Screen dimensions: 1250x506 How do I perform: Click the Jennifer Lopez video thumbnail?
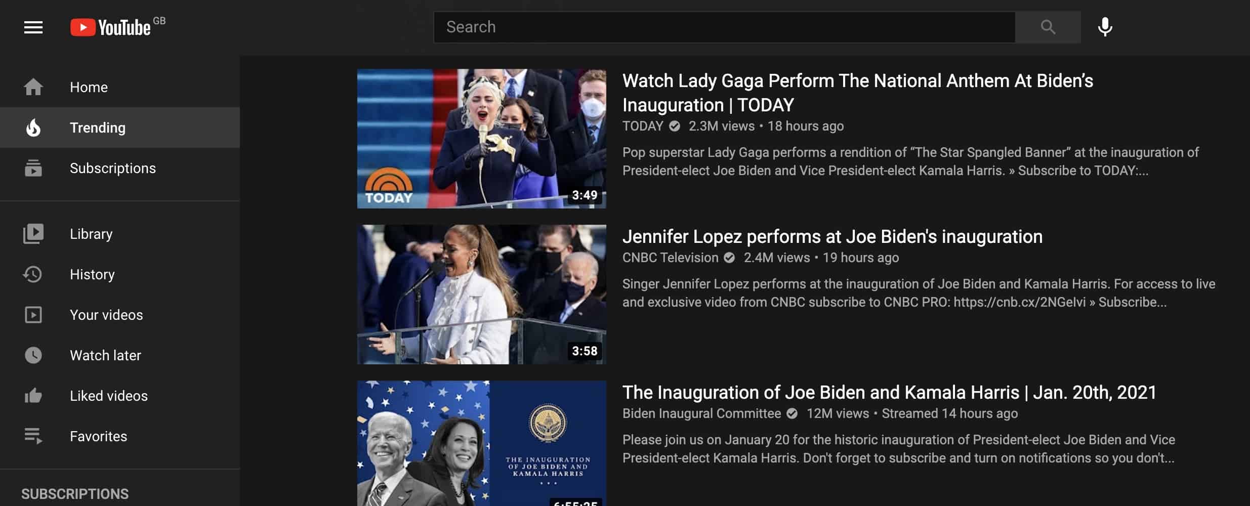(x=481, y=294)
